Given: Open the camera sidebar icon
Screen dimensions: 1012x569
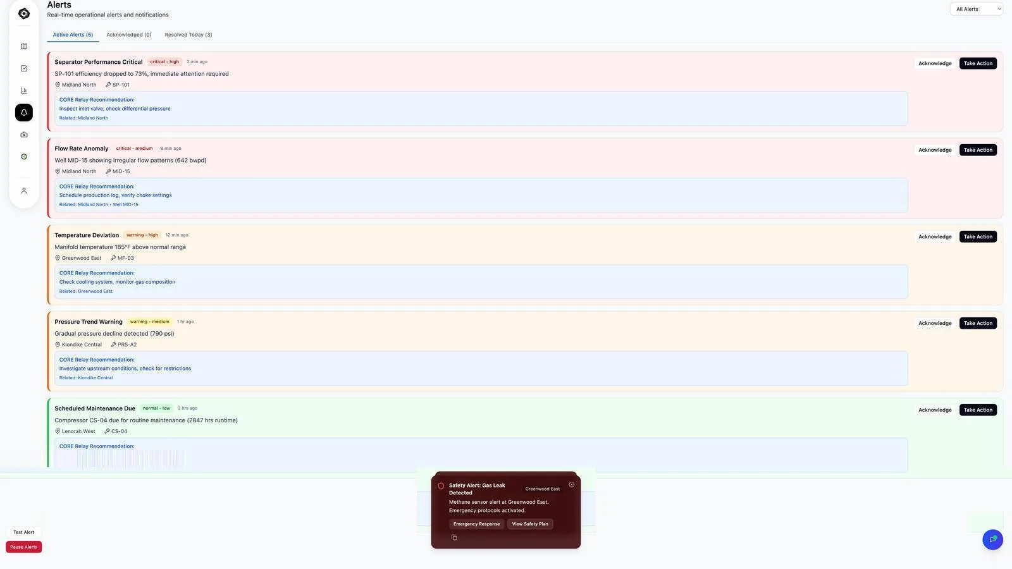Looking at the screenshot, I should [x=24, y=135].
